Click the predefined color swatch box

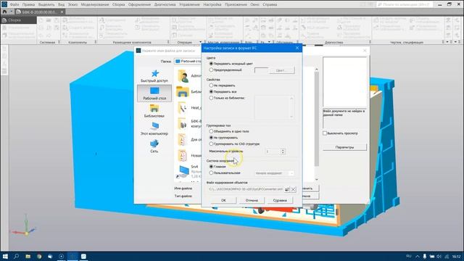coord(261,70)
